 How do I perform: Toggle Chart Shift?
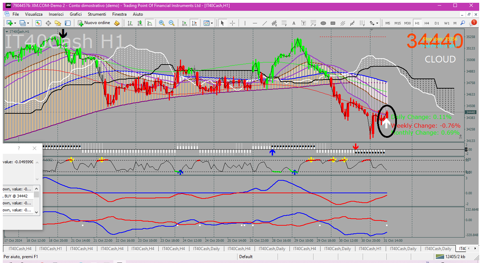194,23
